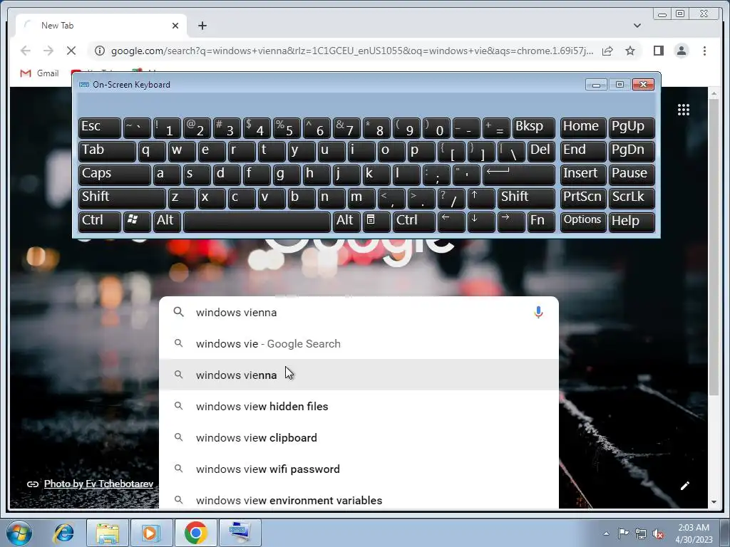Click the muted volume tray icon
This screenshot has height=547, width=730.
[x=658, y=533]
